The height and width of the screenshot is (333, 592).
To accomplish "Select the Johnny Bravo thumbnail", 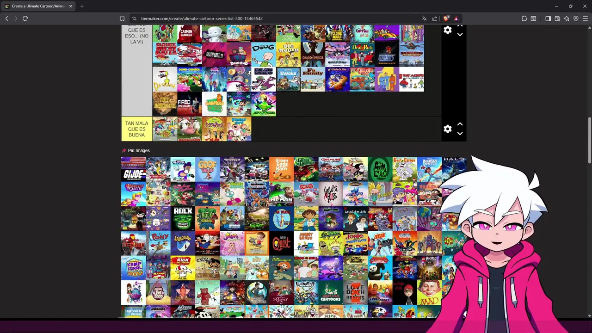I will point(306,243).
